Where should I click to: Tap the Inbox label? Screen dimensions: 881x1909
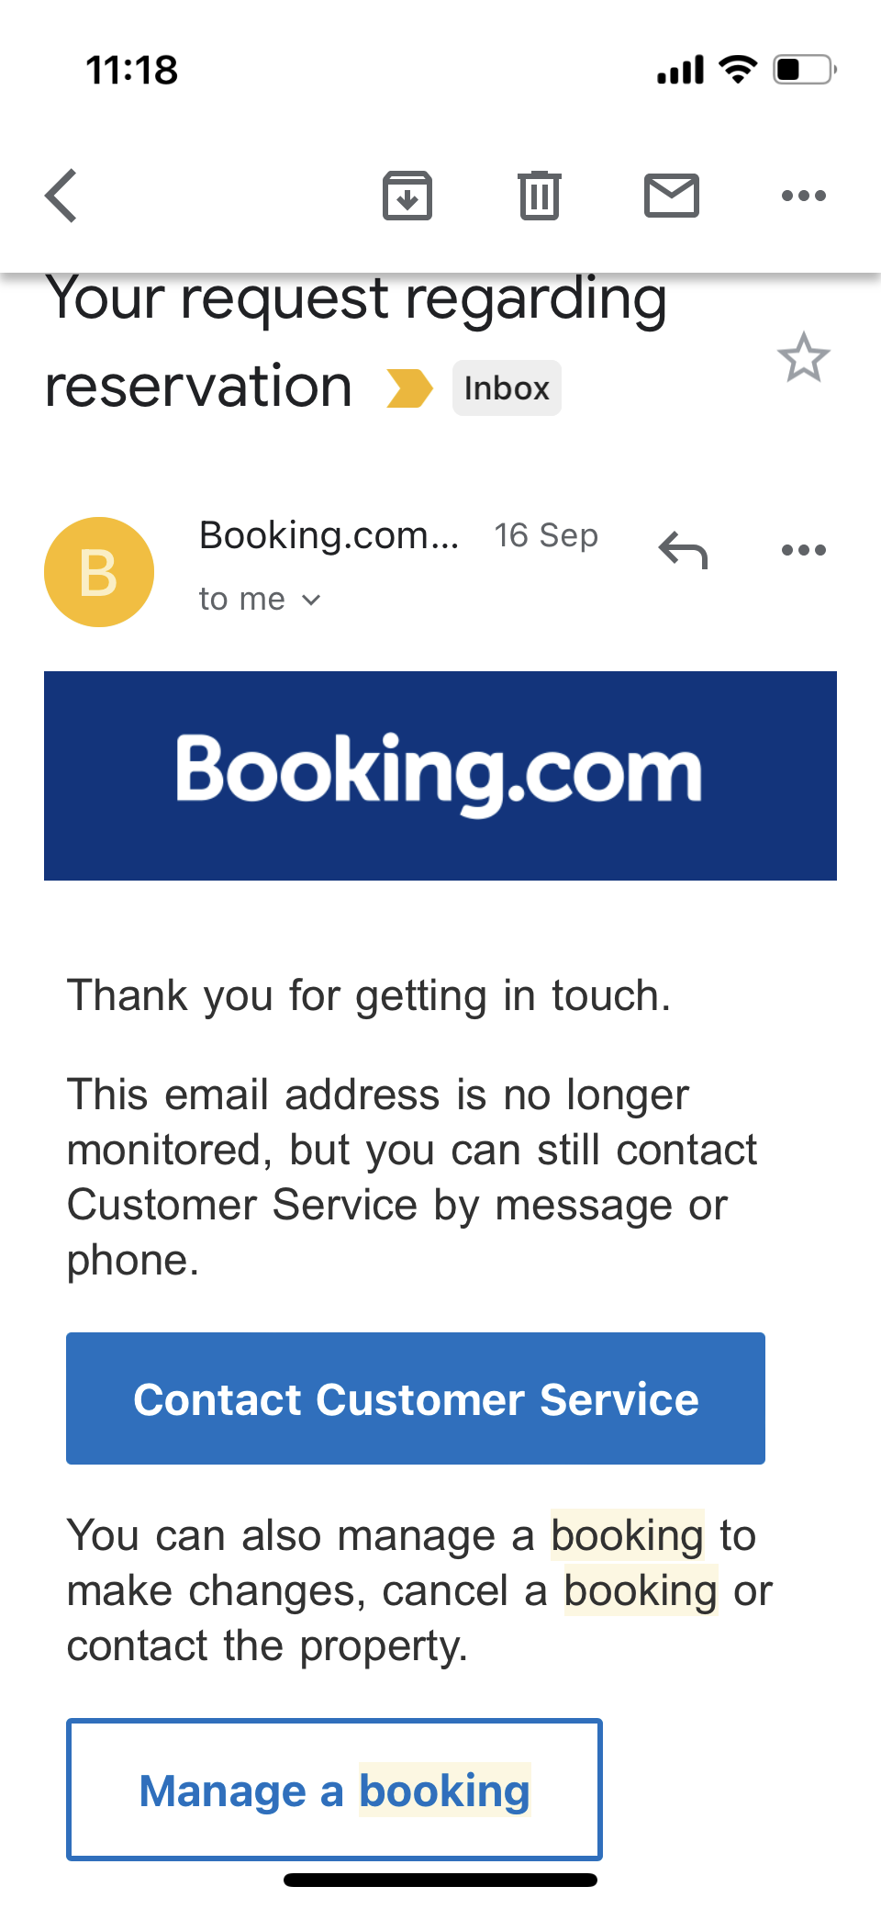507,387
